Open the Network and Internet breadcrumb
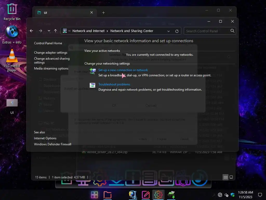Viewport: 266px width, 200px height. (88, 31)
